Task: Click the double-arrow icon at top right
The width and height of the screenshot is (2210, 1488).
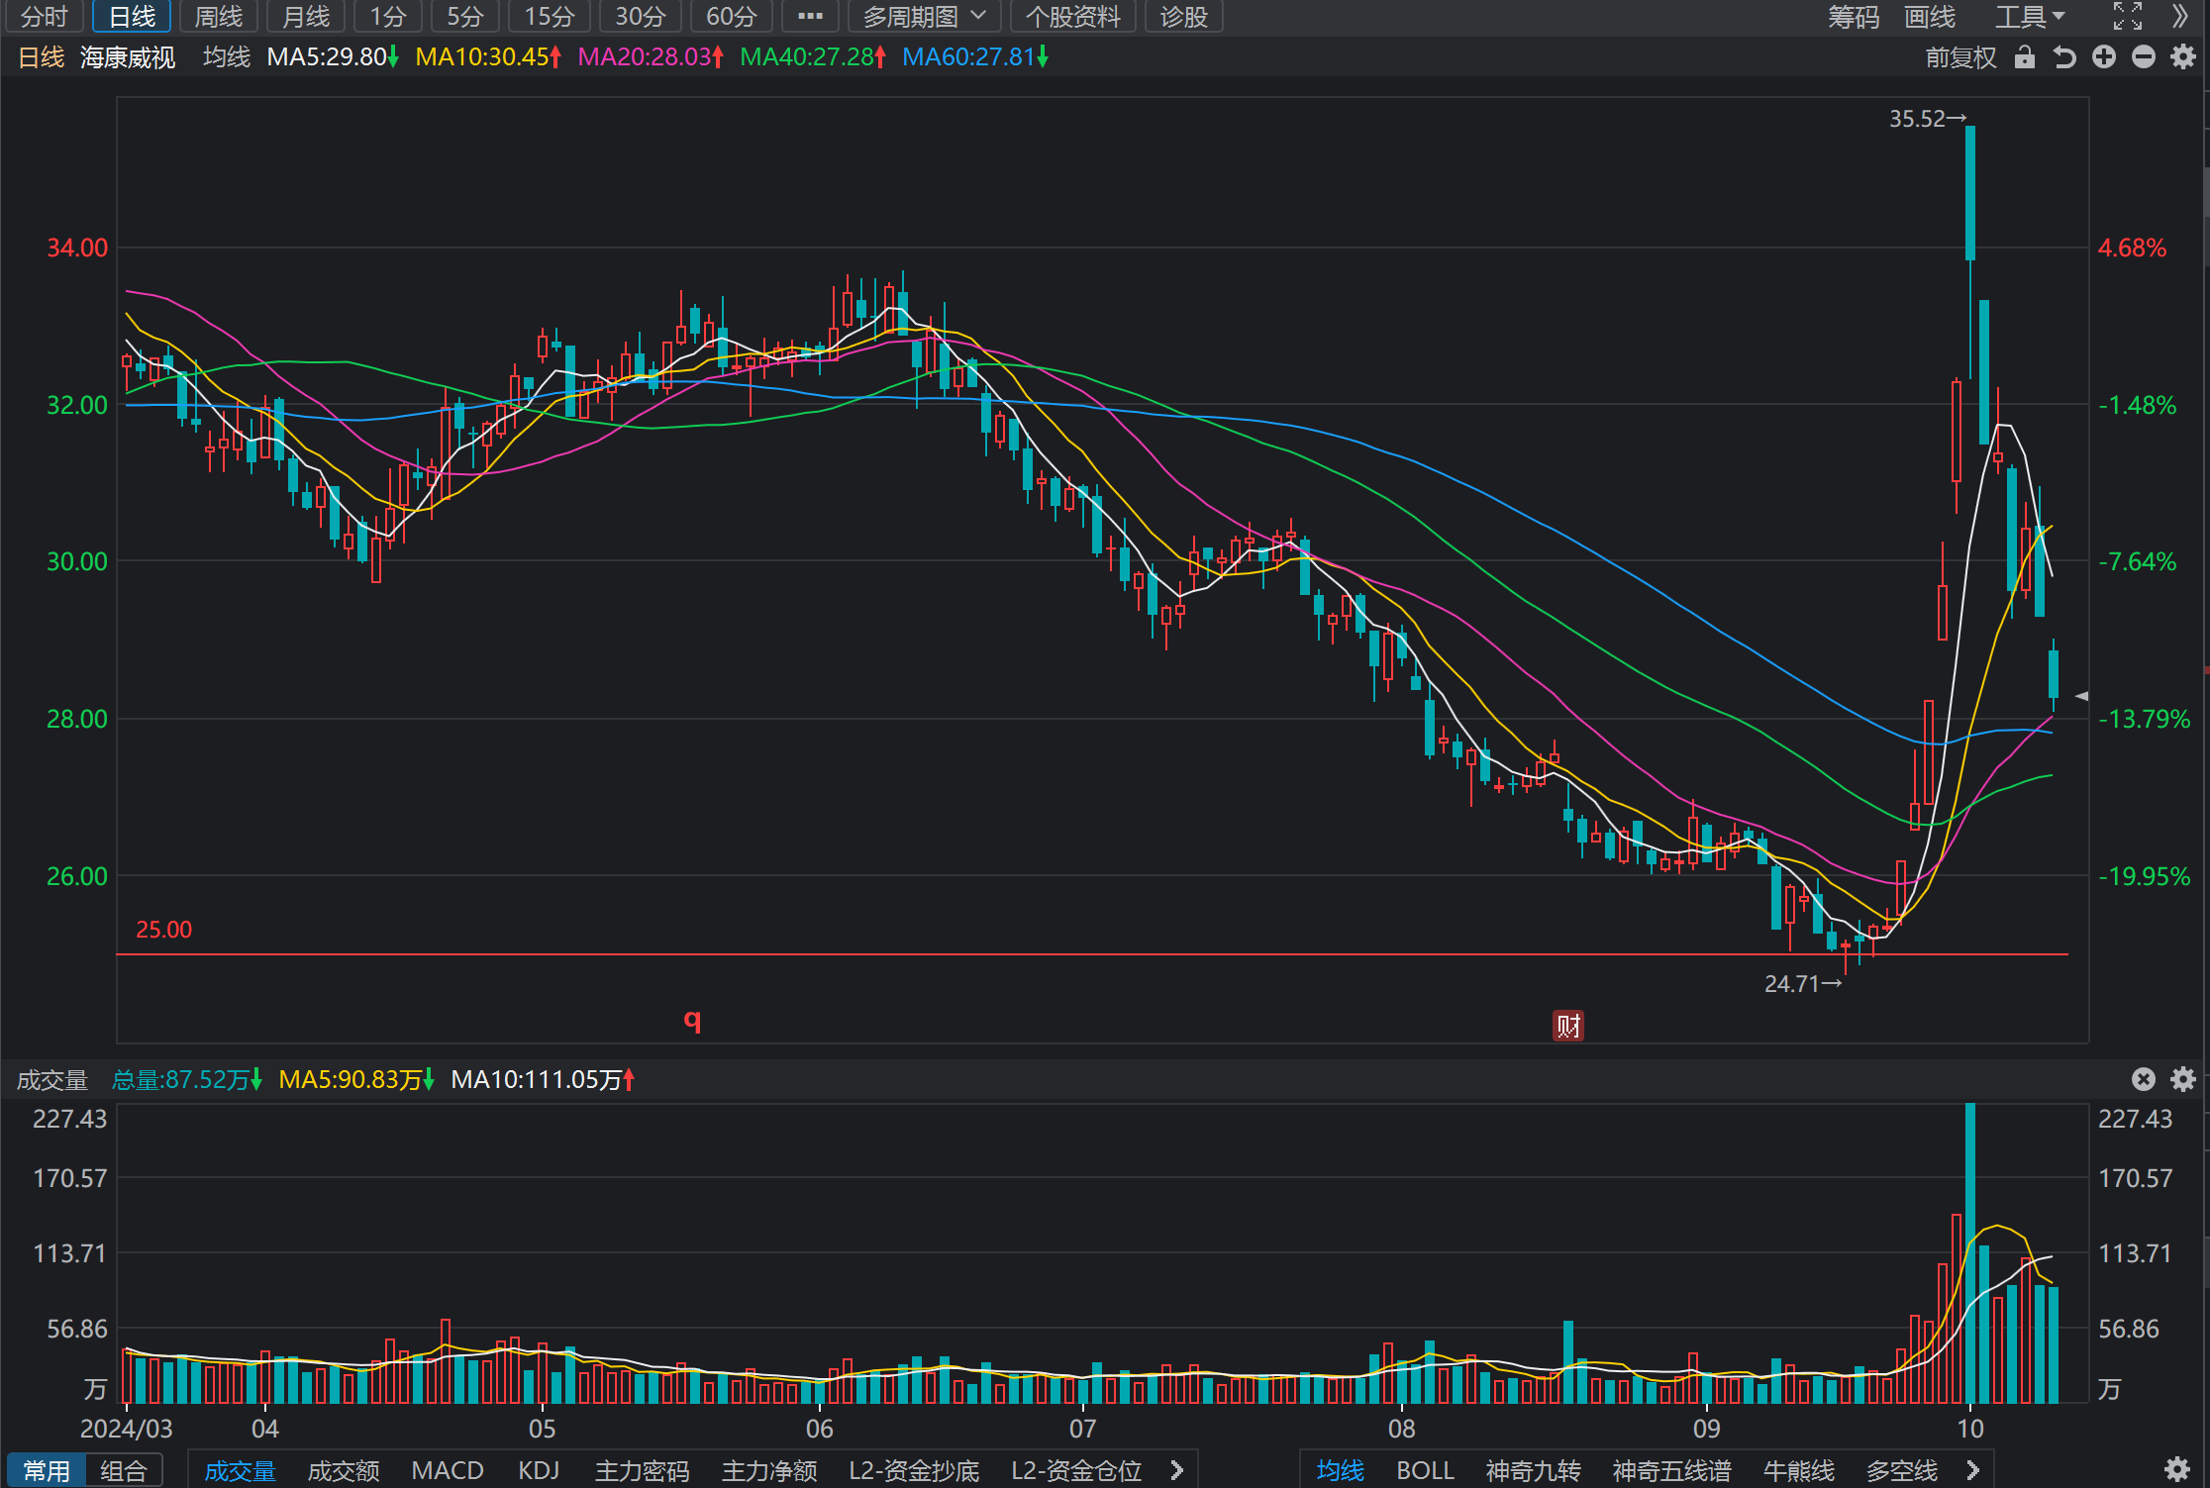Action: (2179, 17)
